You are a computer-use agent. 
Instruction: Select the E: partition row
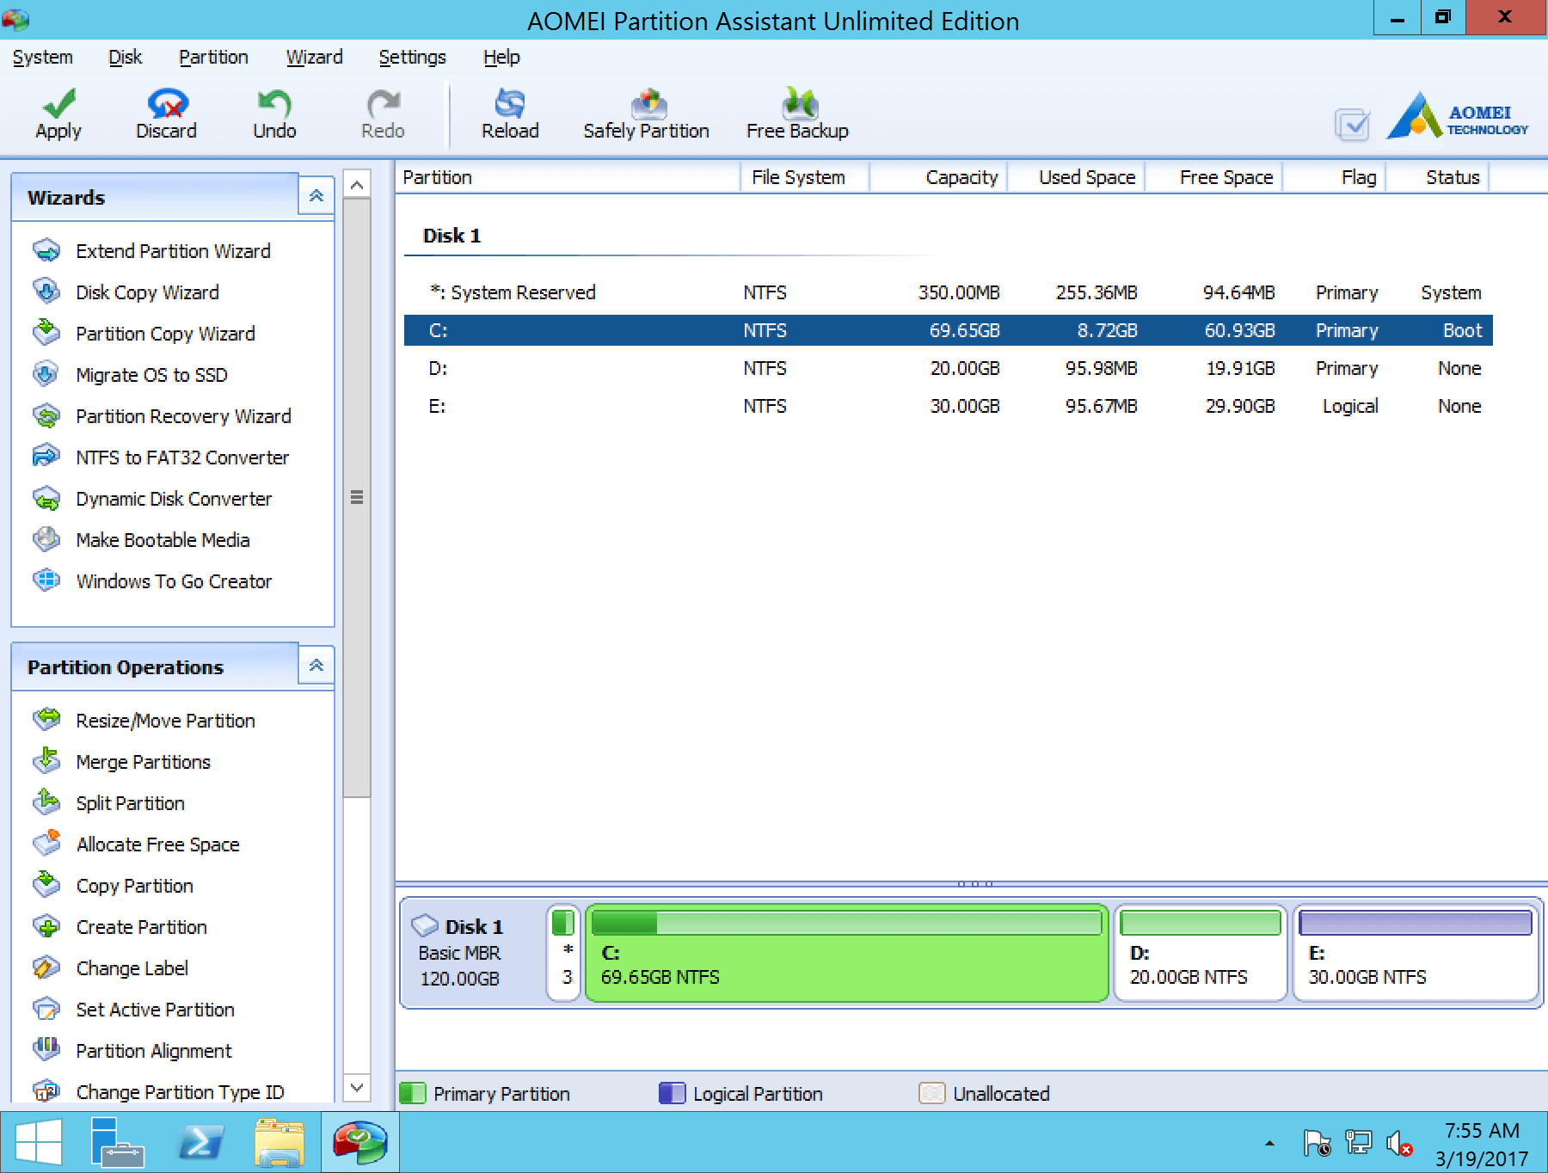click(948, 406)
